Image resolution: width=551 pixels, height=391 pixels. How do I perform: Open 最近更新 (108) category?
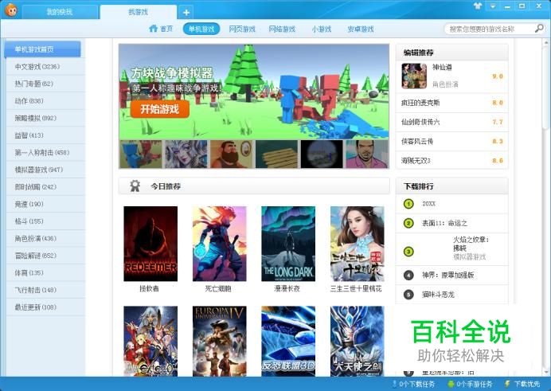45,307
